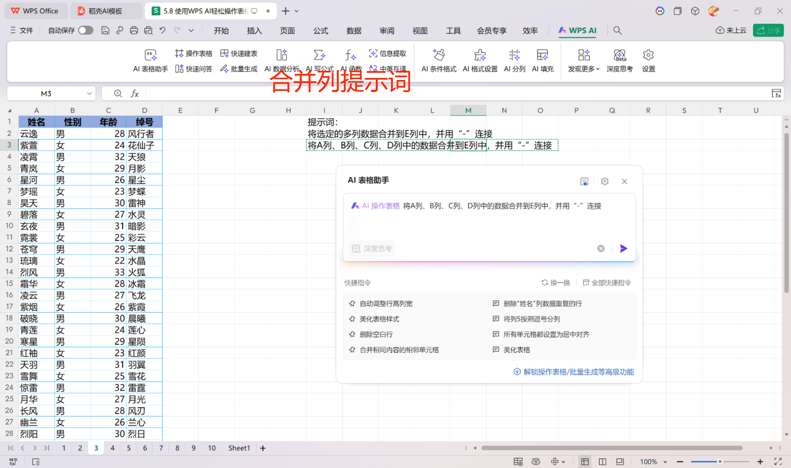791x468 pixels.
Task: Expand the formula bar
Action: (x=776, y=93)
